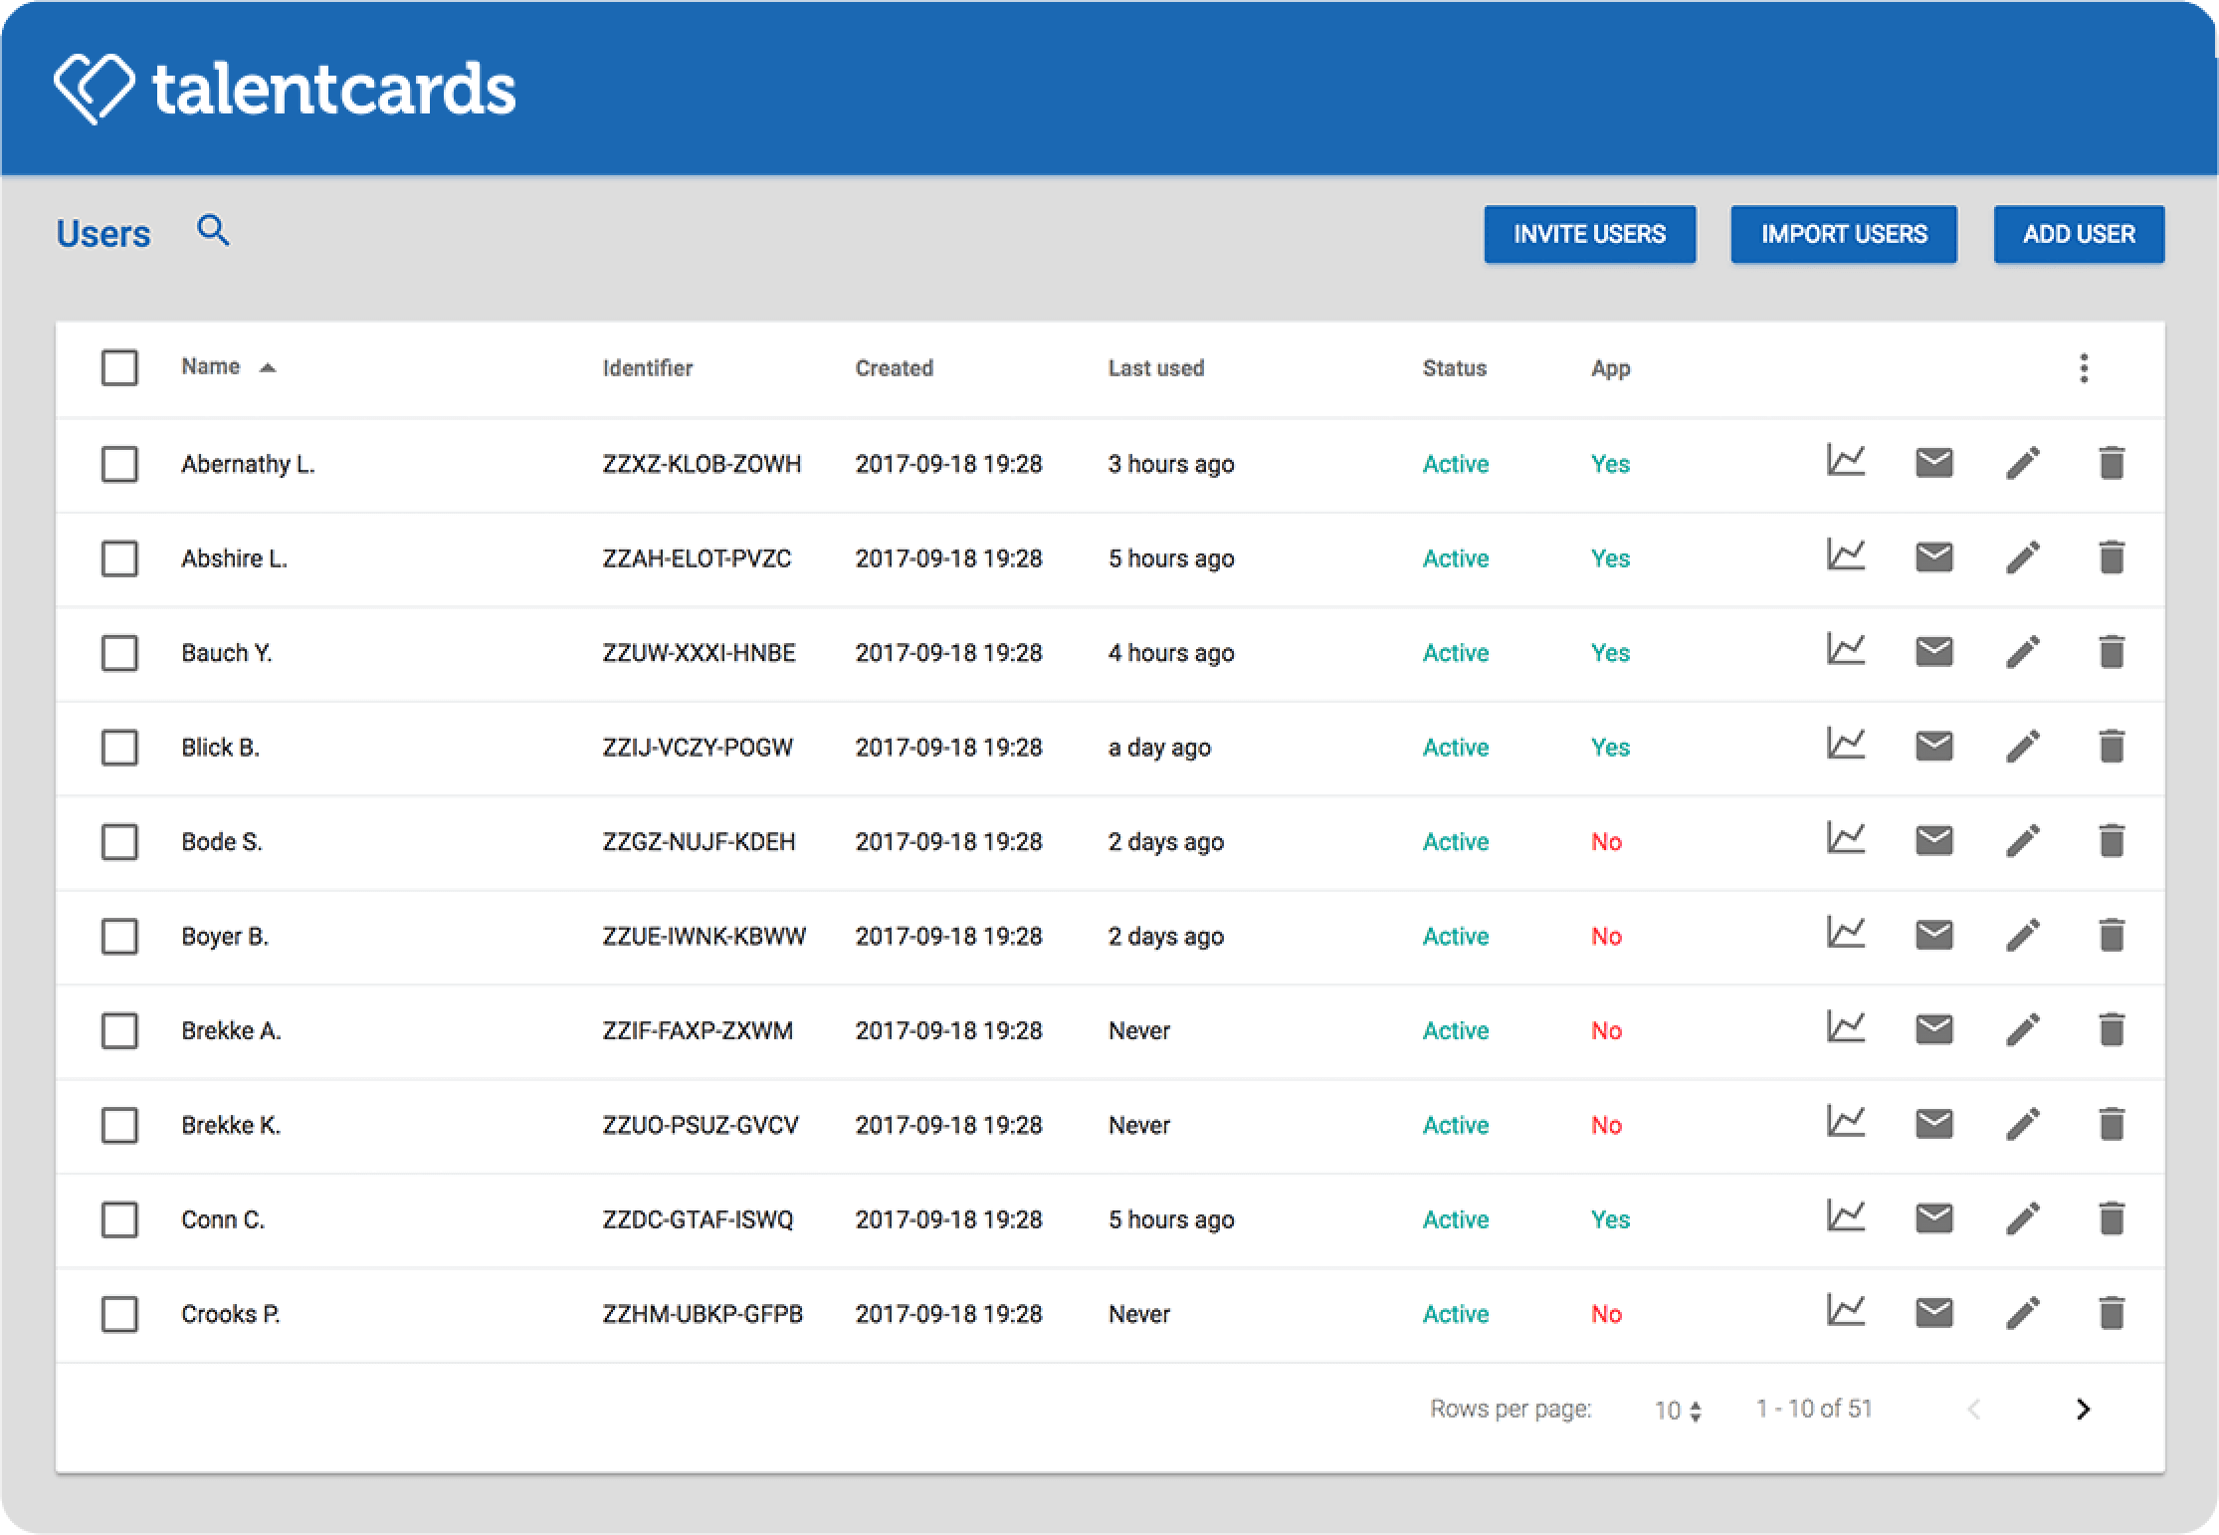The width and height of the screenshot is (2219, 1535).
Task: Open the Users section
Action: [103, 232]
